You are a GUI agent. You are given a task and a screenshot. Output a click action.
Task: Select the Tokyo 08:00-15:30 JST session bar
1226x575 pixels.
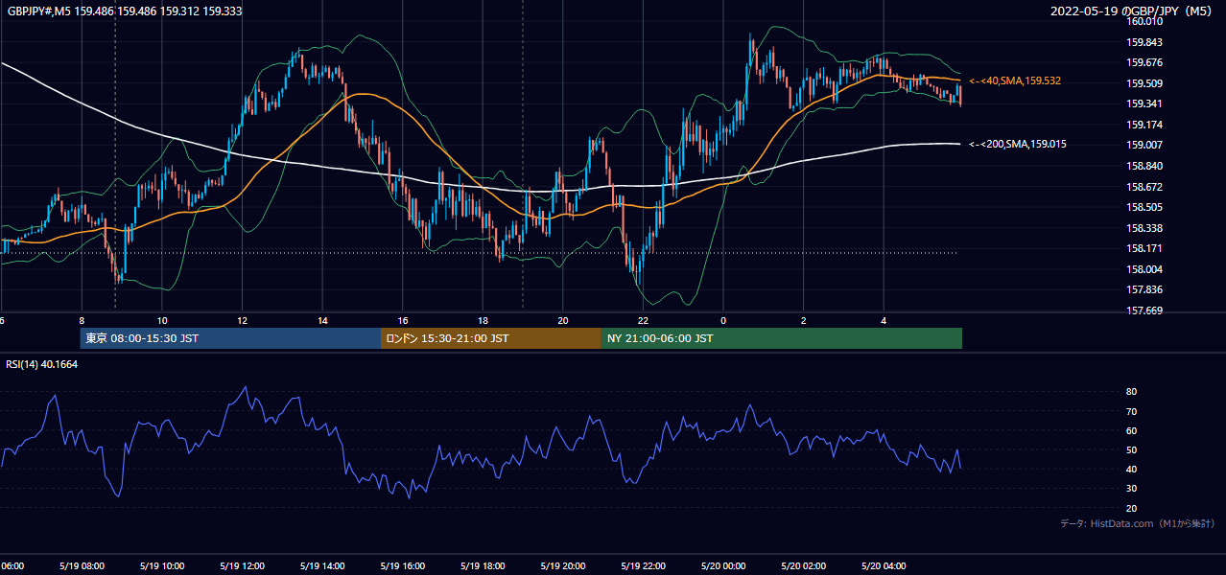click(230, 338)
